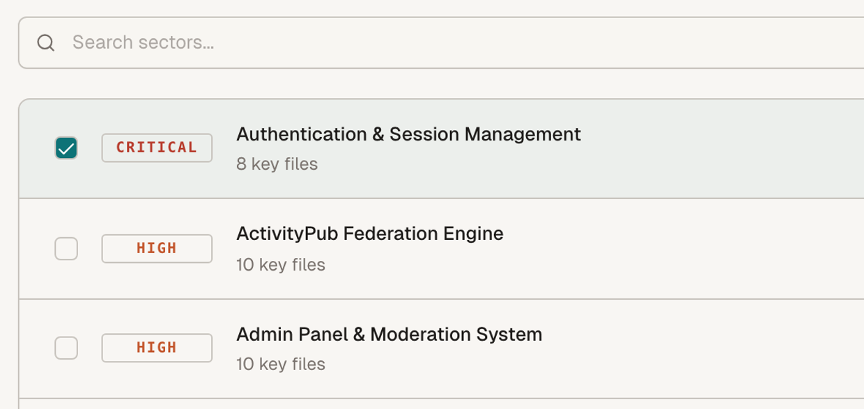Uncheck the Authentication & Session Management checkbox
This screenshot has height=409, width=864.
(66, 148)
